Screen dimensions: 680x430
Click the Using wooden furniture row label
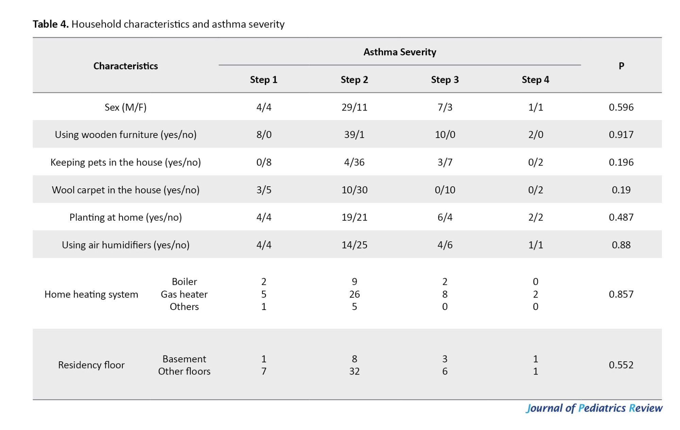125,135
